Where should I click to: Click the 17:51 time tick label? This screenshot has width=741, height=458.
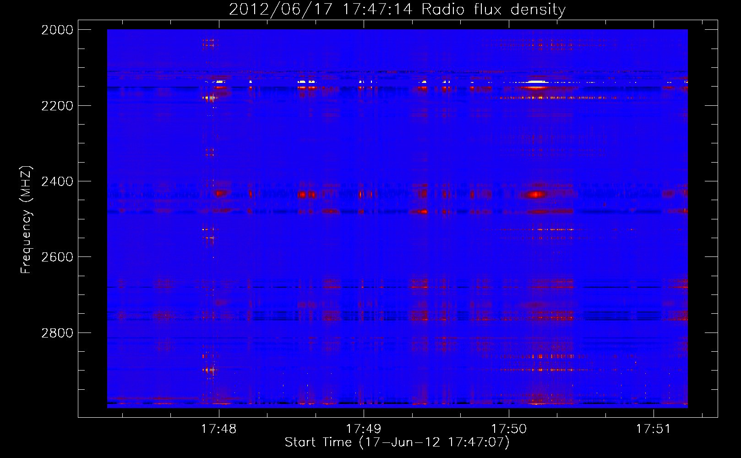[654, 429]
